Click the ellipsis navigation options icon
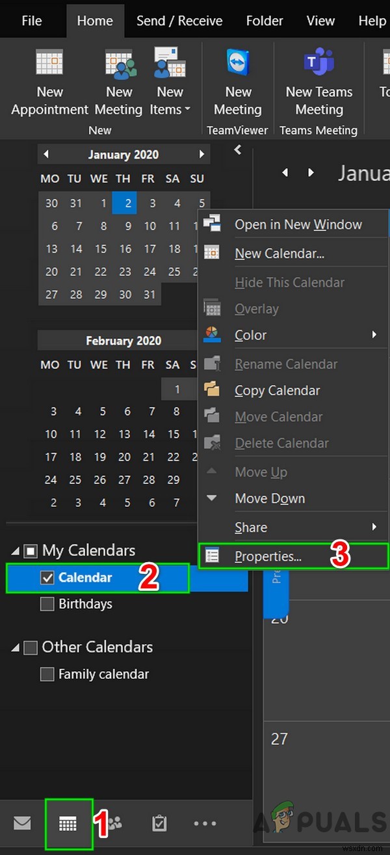Viewport: 390px width, 855px height. pyautogui.click(x=205, y=823)
